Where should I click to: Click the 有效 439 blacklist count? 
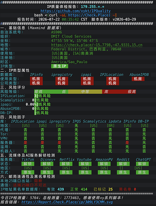click(x=56, y=190)
